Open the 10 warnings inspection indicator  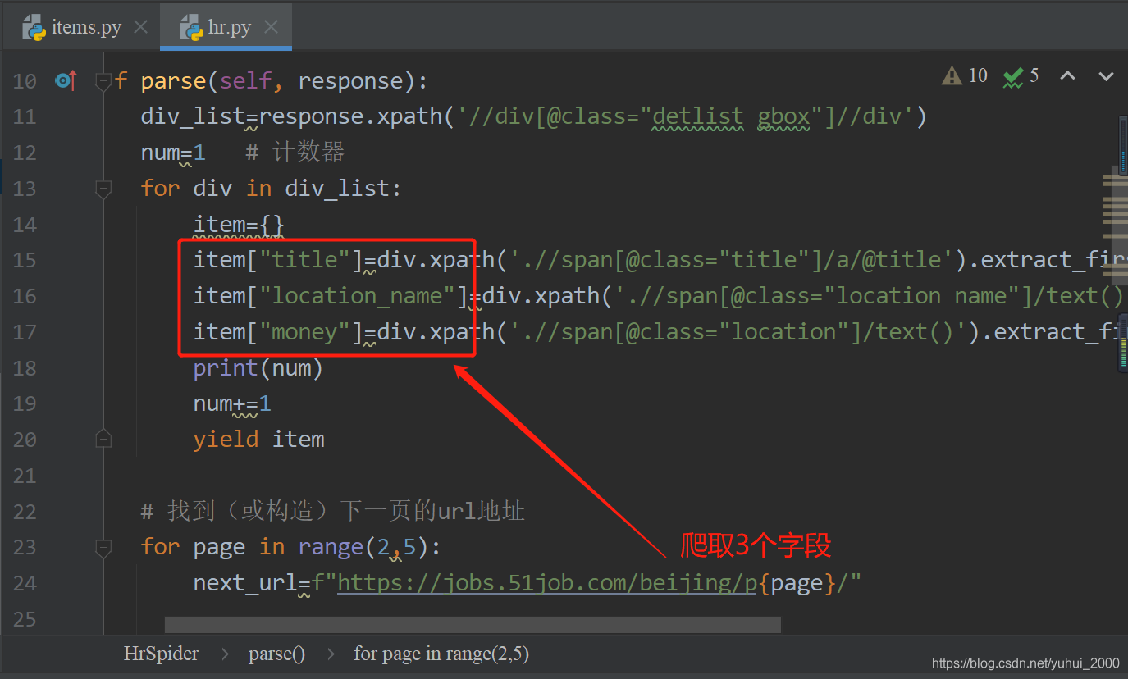(x=965, y=76)
